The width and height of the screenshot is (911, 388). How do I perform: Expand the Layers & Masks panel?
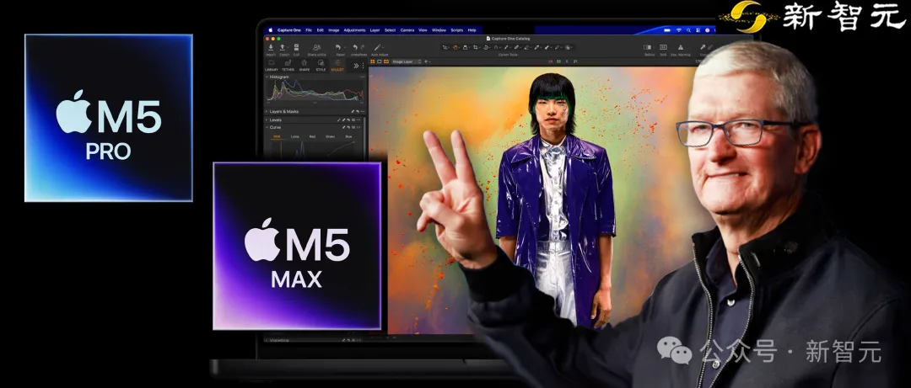267,111
